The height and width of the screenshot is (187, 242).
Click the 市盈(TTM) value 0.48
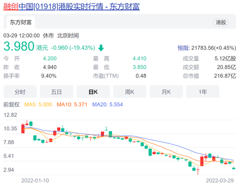click(141, 76)
